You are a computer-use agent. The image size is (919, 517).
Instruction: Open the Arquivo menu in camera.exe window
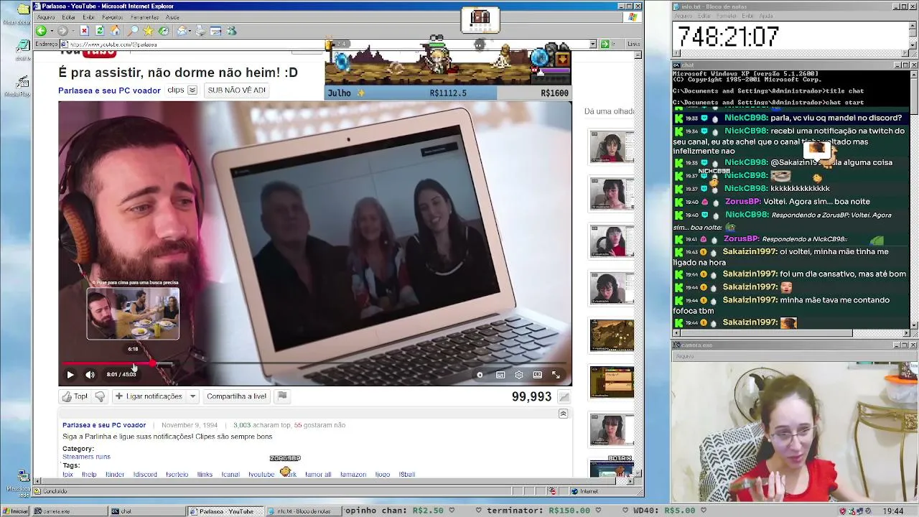coord(684,356)
